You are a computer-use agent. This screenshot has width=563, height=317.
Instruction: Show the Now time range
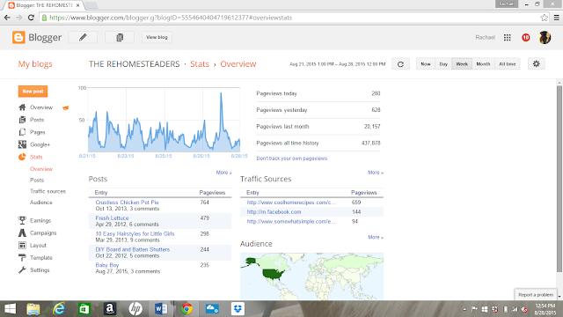[x=426, y=64]
